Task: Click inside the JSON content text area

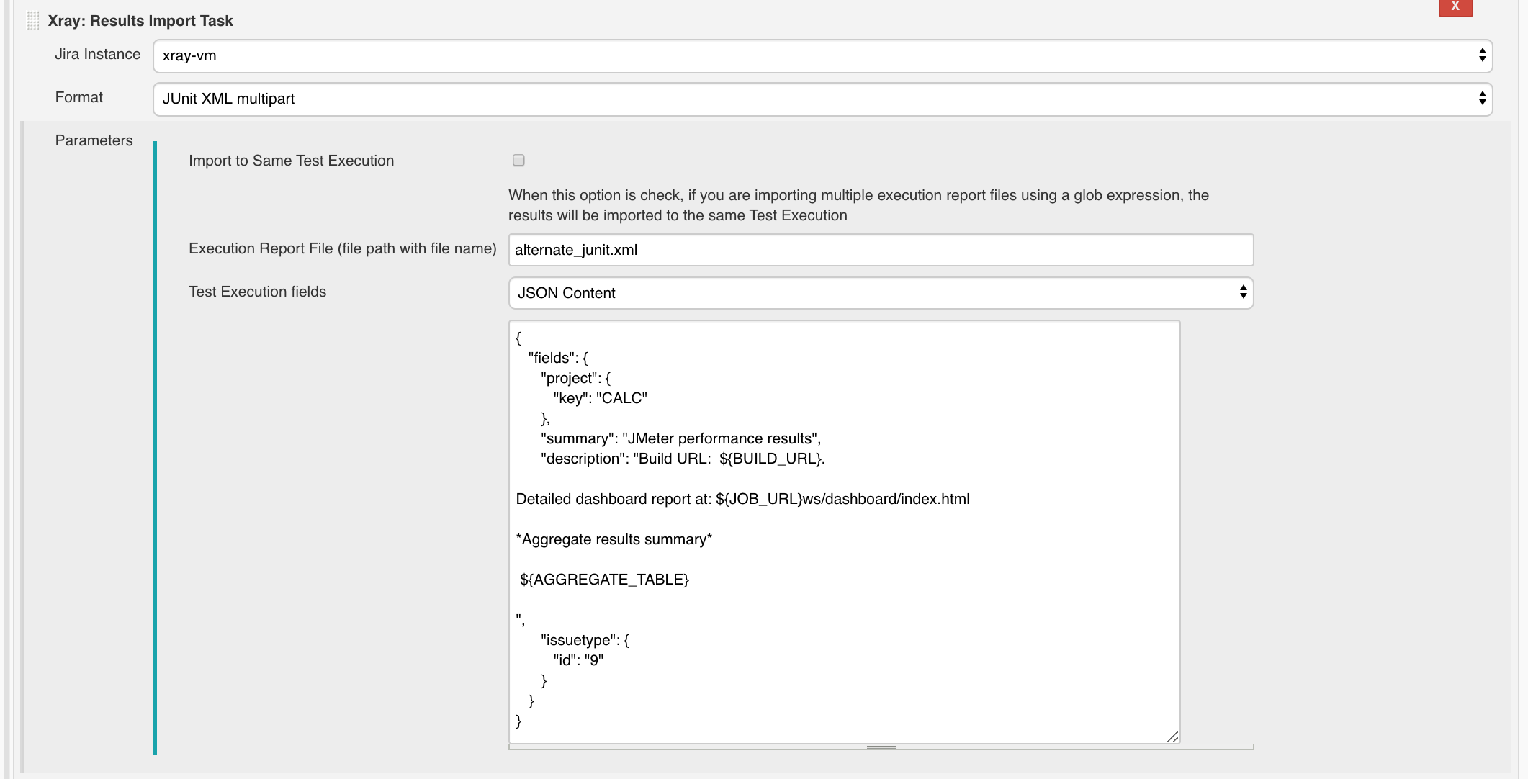Action: [844, 532]
